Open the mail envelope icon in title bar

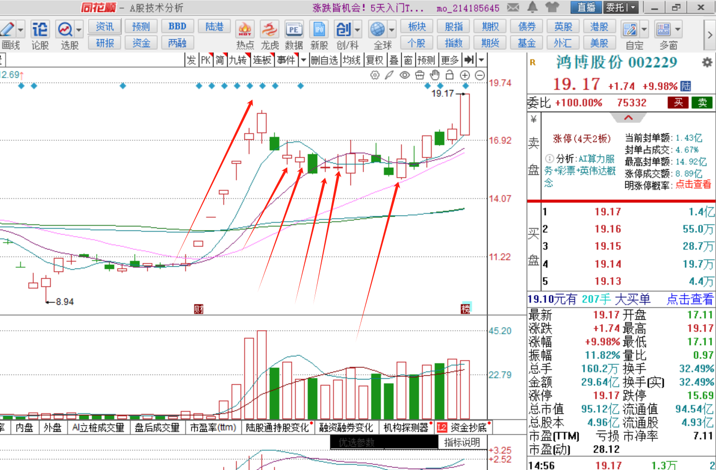(x=513, y=7)
